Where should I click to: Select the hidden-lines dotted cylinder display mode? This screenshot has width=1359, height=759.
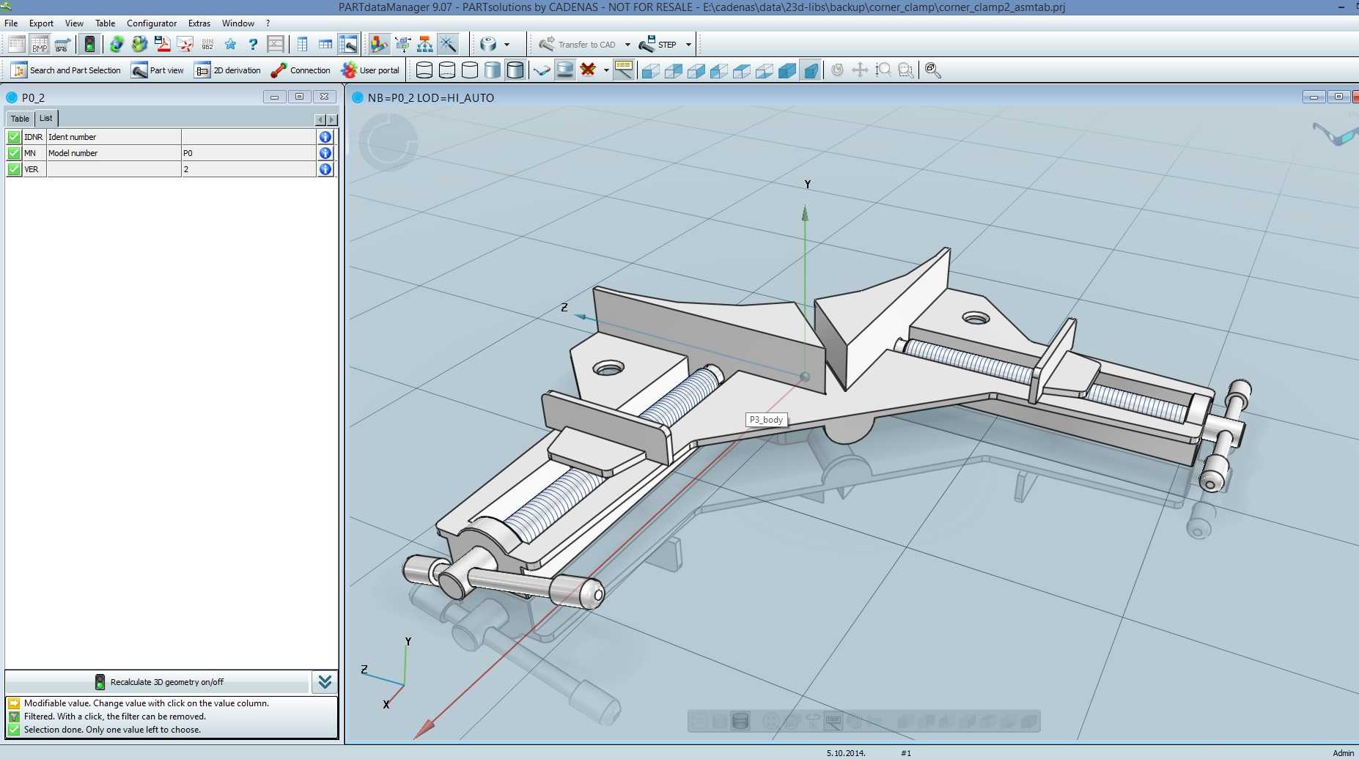[x=447, y=70]
